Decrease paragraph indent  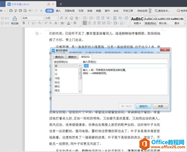click(98, 18)
